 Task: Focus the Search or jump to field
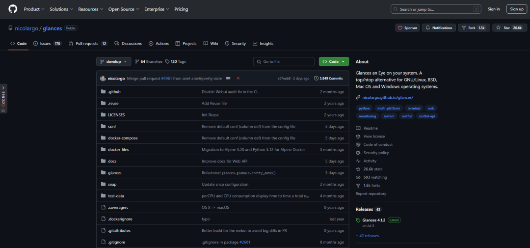[x=436, y=9]
